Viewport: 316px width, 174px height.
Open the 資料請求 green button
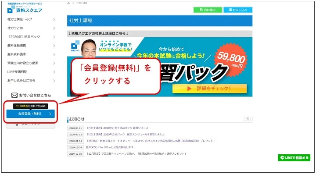coord(208,10)
